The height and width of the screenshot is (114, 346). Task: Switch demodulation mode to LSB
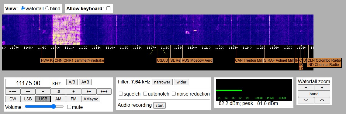[x=28, y=99]
